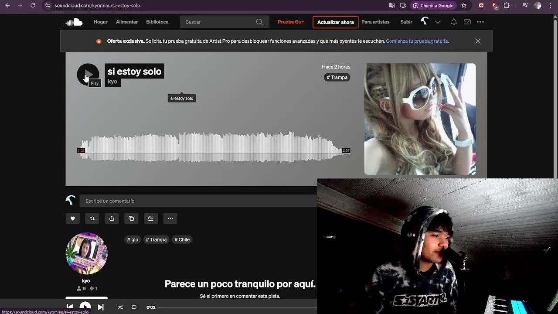Click the Escribe un comentario field

[x=198, y=201]
